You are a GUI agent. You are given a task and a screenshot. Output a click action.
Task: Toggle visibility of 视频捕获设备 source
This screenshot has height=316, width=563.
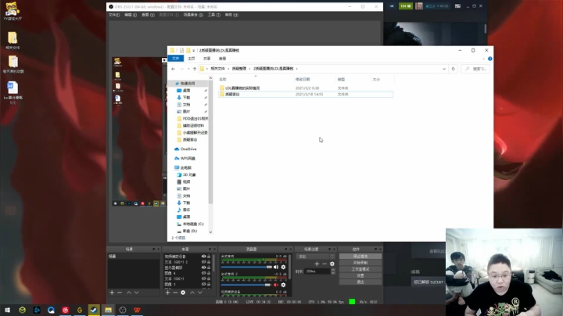tap(203, 257)
